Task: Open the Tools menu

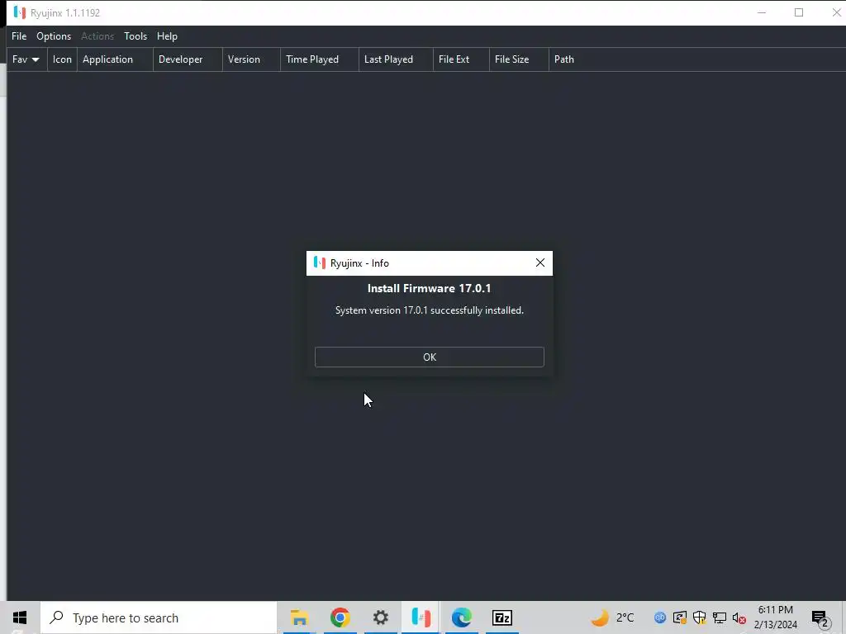Action: [135, 36]
